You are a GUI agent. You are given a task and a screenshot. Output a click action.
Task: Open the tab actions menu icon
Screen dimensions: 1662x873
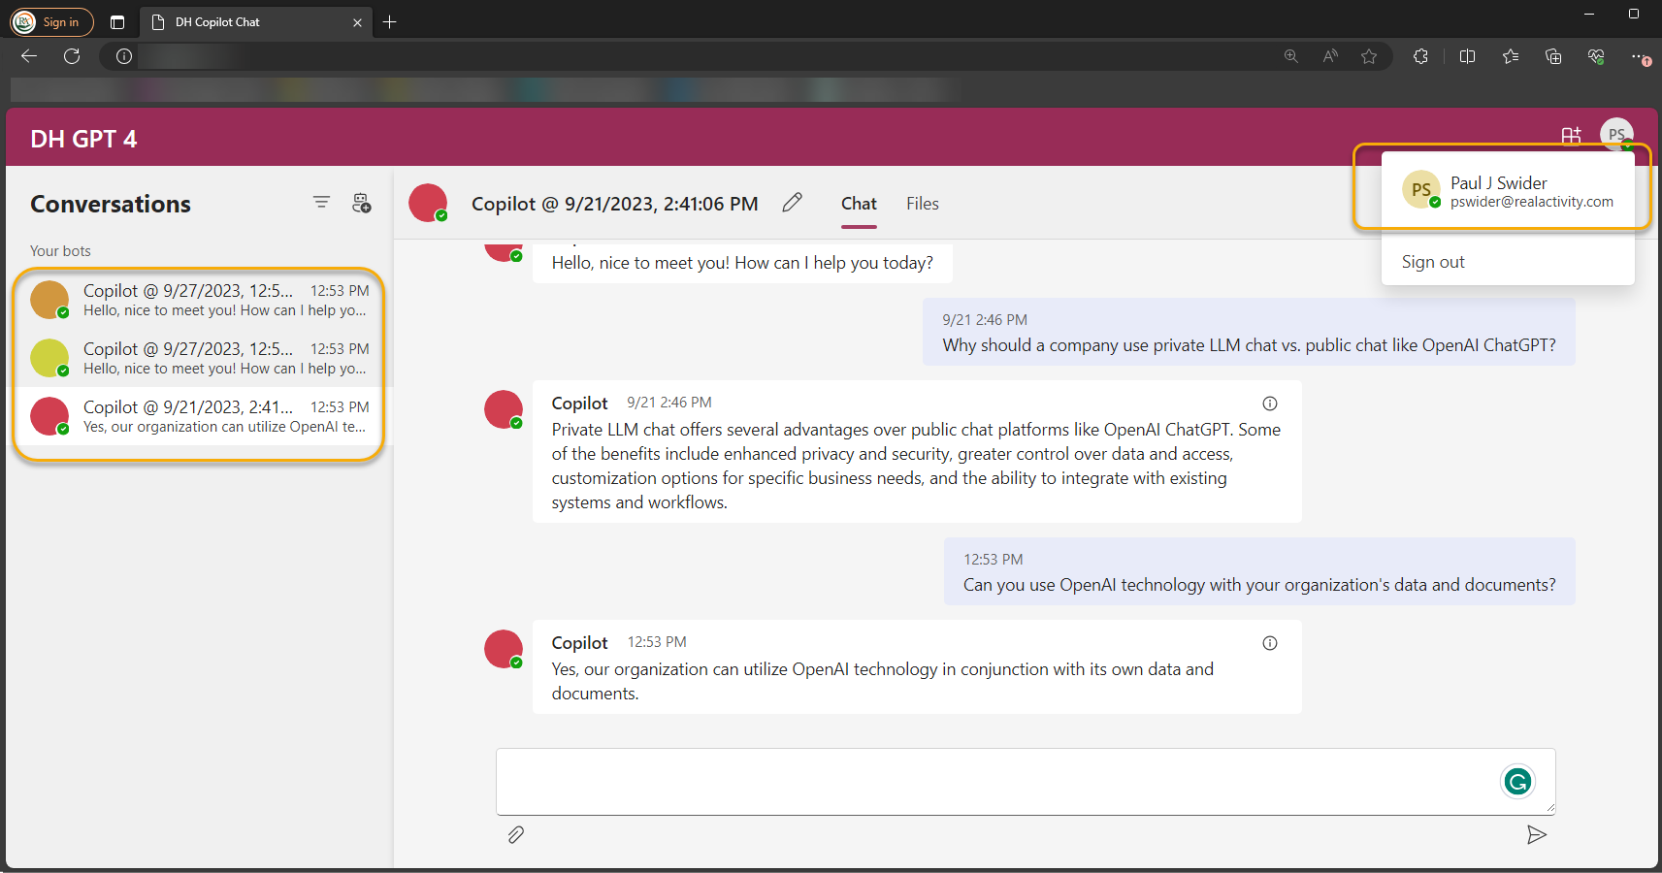click(117, 22)
